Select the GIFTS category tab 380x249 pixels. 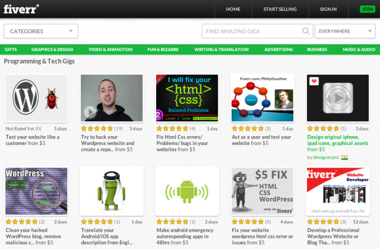11,49
